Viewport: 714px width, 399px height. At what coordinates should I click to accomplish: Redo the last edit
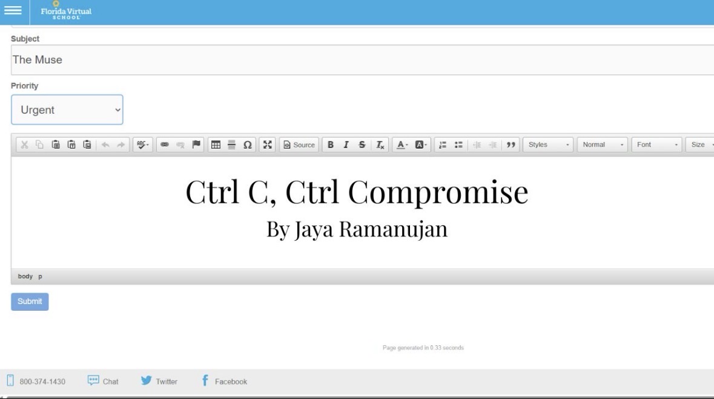121,144
